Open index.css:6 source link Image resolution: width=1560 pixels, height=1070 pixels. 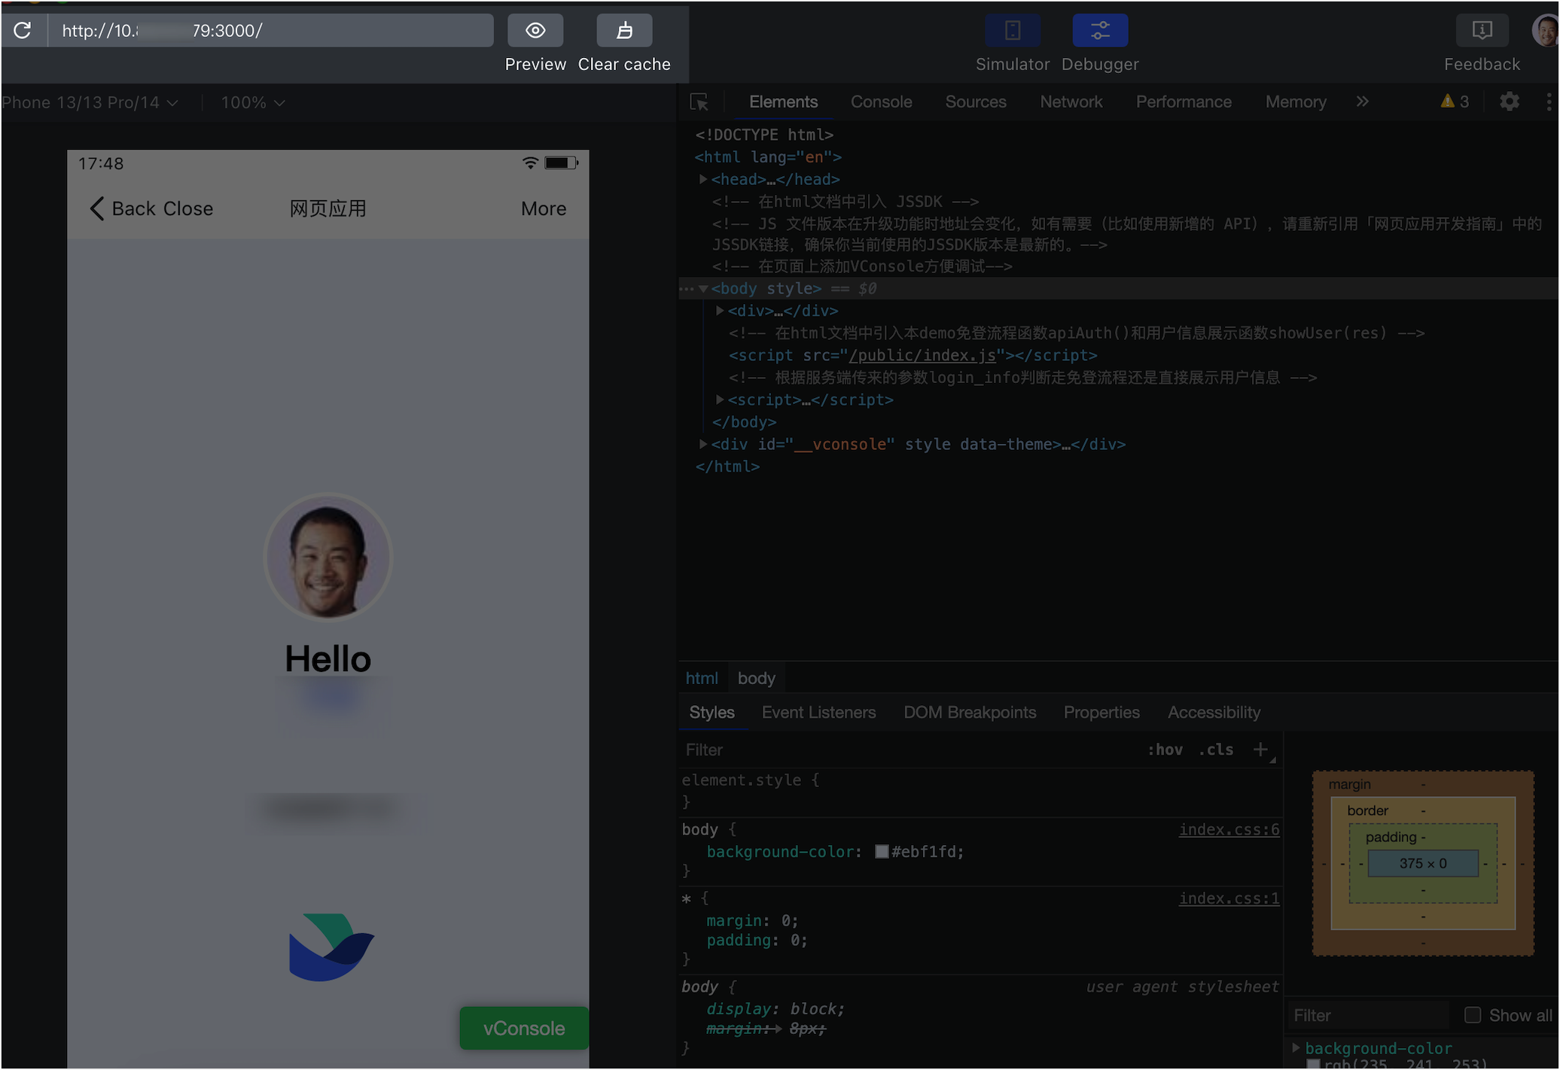1229,829
